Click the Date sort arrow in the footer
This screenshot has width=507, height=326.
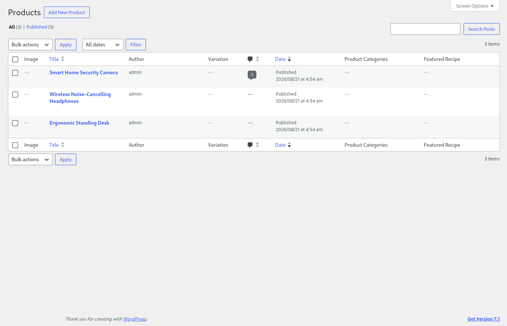pos(289,145)
